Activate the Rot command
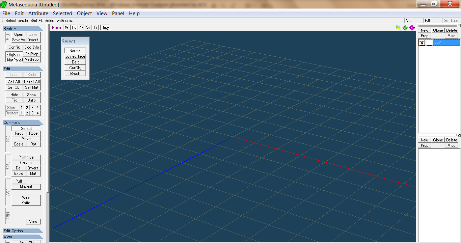Screen dimensions: 461x243 click(33, 144)
